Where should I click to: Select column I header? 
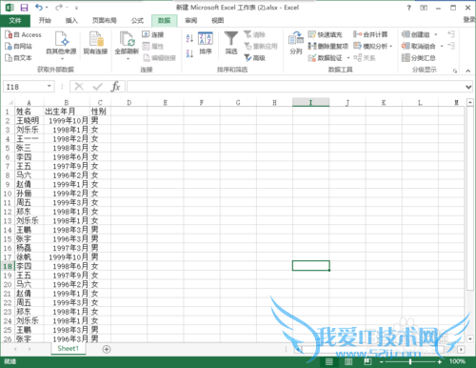[310, 102]
